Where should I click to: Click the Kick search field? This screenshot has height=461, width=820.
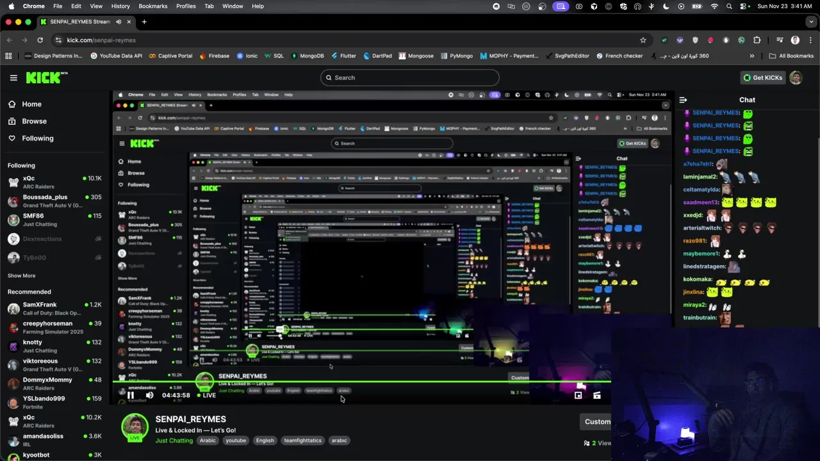click(x=409, y=77)
